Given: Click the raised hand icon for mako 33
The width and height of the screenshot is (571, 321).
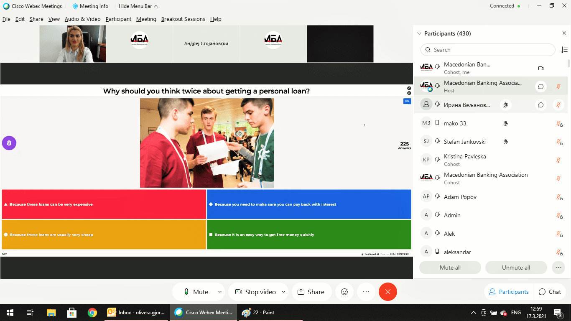Looking at the screenshot, I should point(505,123).
